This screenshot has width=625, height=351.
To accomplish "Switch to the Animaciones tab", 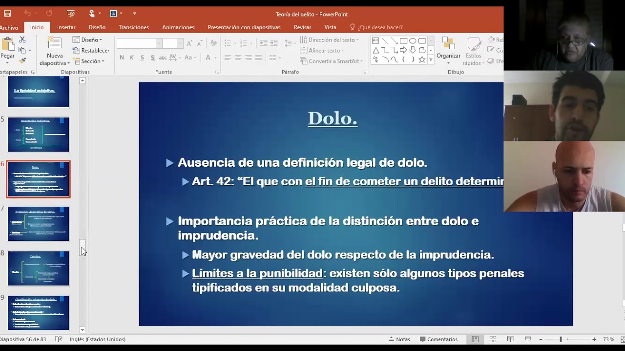I will pos(178,27).
